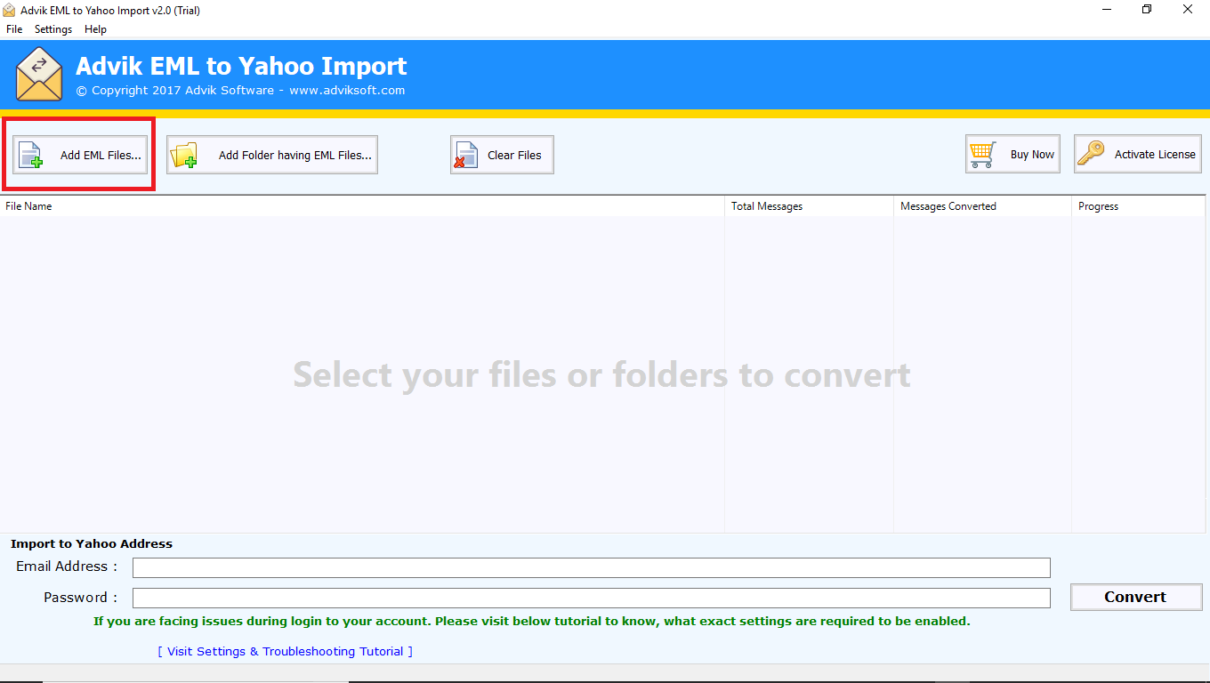
Task: Select the Messages Converted column header
Action: coord(982,206)
